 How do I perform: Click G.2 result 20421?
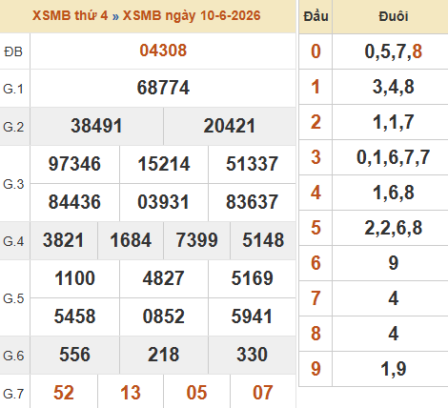tap(230, 126)
